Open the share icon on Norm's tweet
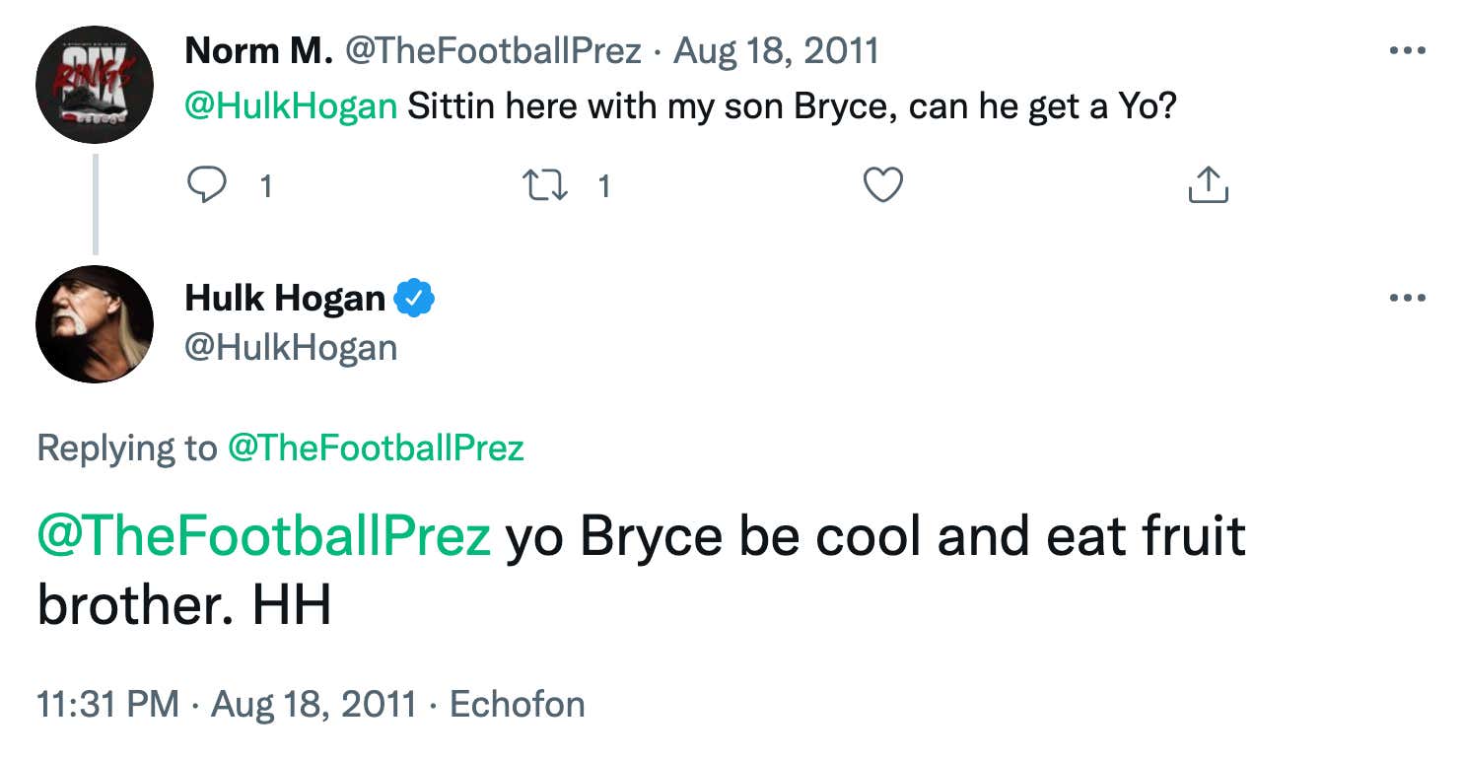Viewport: 1463px width, 759px height. [1208, 184]
